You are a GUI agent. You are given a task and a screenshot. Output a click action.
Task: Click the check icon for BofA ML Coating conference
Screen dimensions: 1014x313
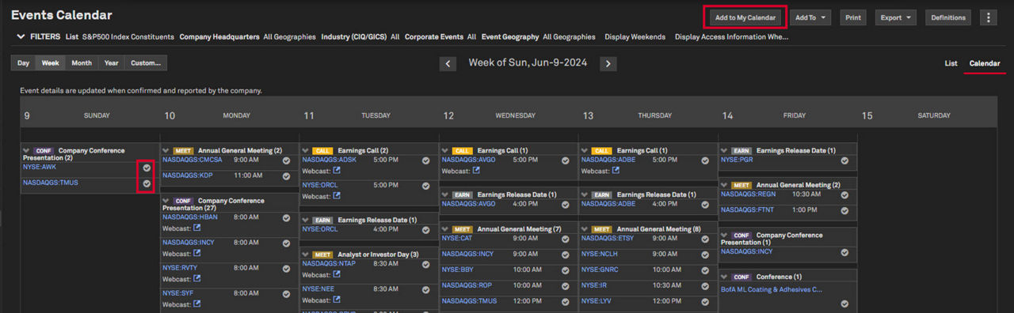click(x=844, y=304)
